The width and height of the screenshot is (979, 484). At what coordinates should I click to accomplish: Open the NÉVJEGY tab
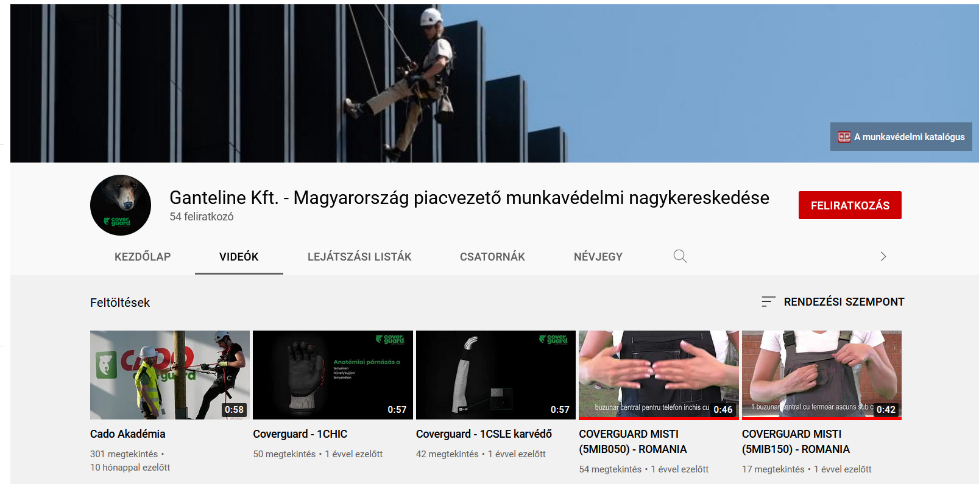pos(598,257)
